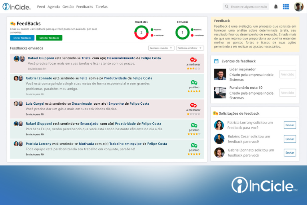Screen dimensions: 307x205
Task: Click the FeedBacks title icon
Action: point(13,24)
